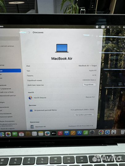Open Универсальный доступ in sidebar
125x166 pixels.
(8, 96)
